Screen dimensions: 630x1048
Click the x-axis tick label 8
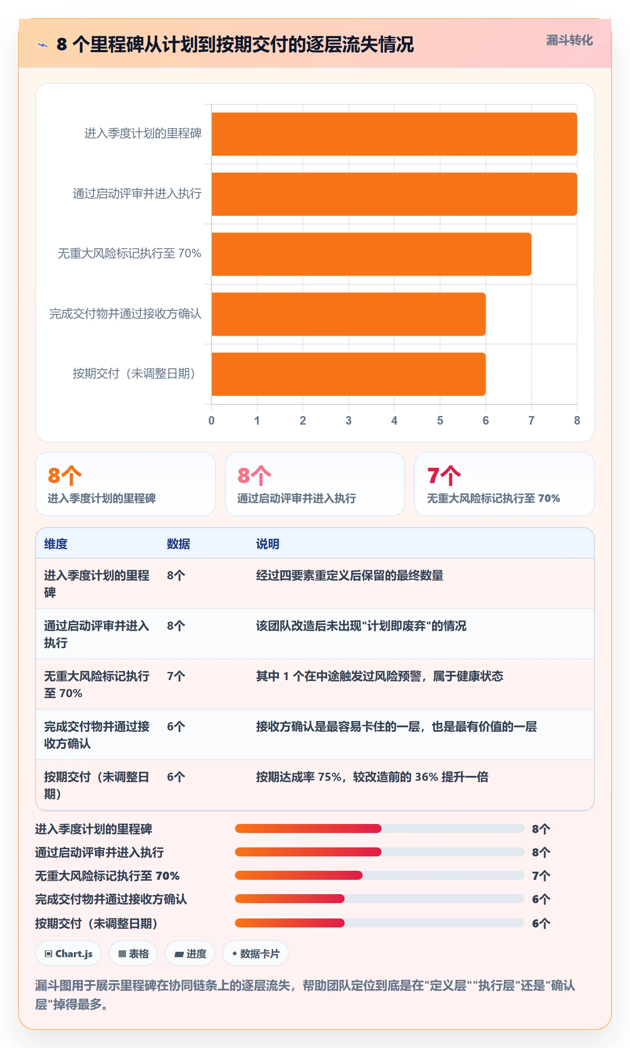(577, 421)
